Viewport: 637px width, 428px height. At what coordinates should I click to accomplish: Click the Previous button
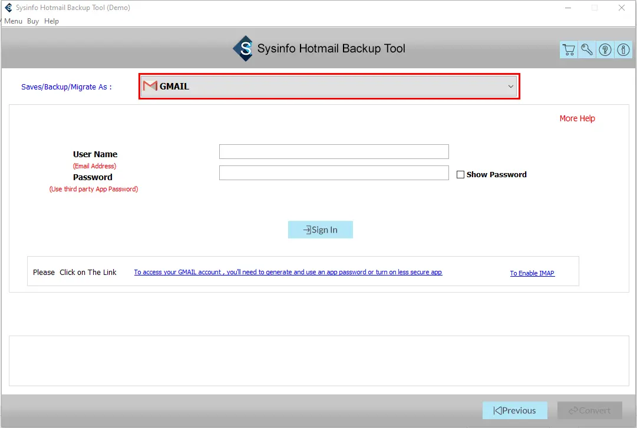[x=514, y=410]
